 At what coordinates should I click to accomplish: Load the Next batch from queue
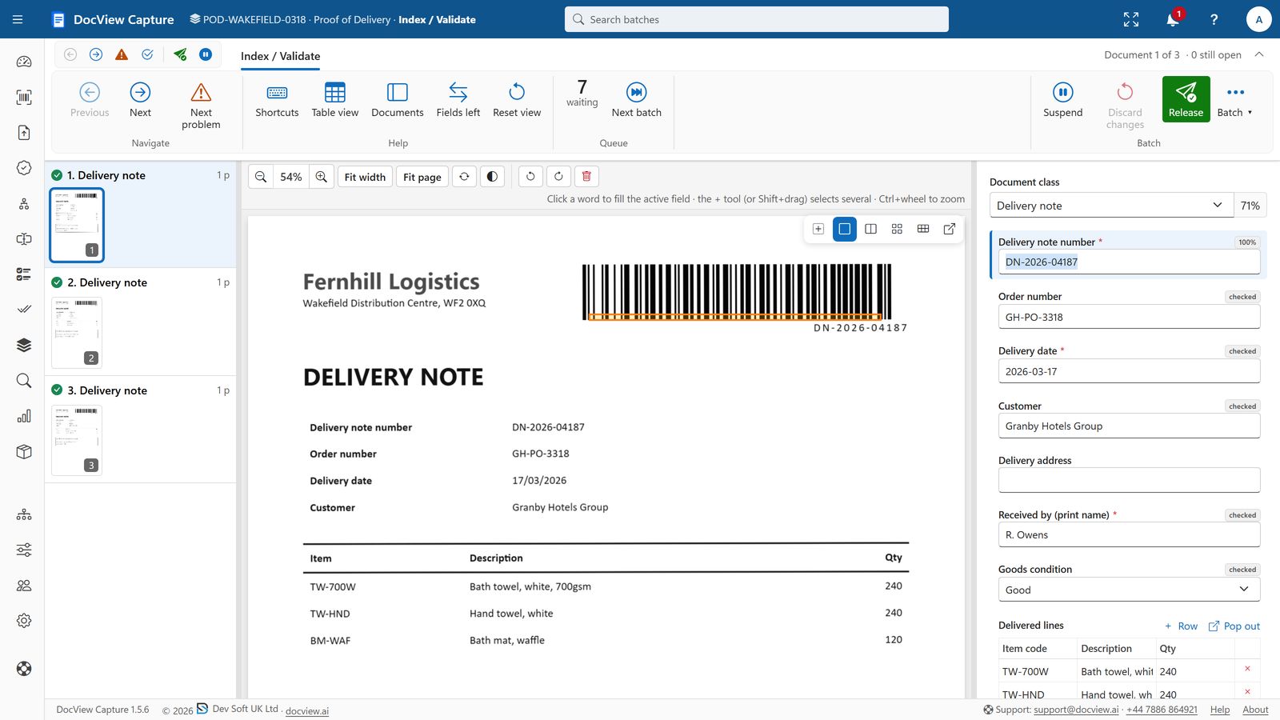pos(636,100)
